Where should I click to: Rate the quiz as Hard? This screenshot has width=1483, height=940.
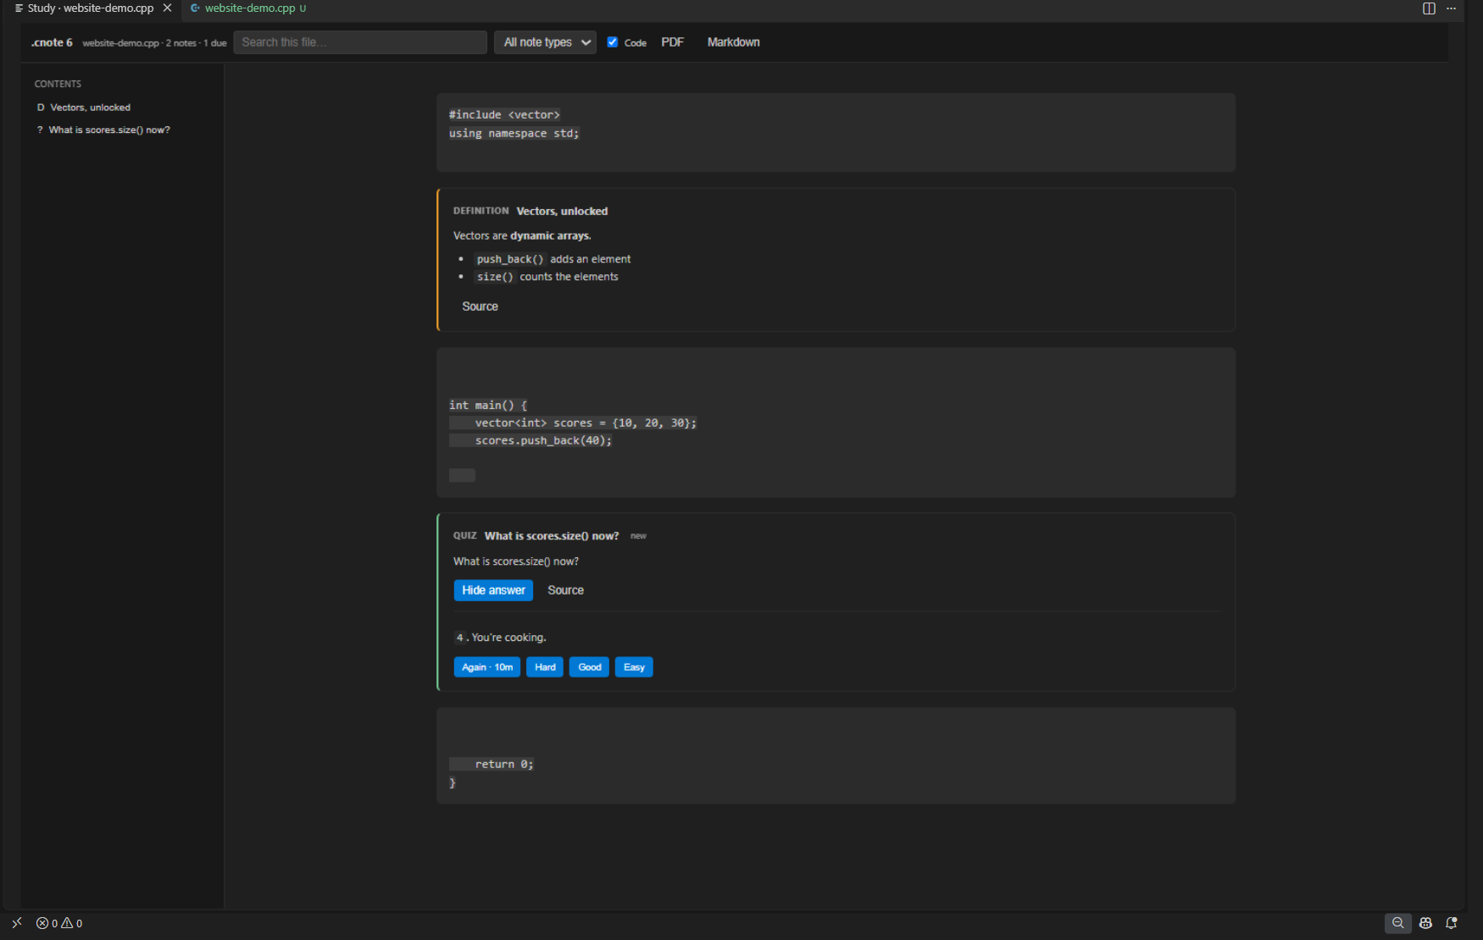pos(545,667)
